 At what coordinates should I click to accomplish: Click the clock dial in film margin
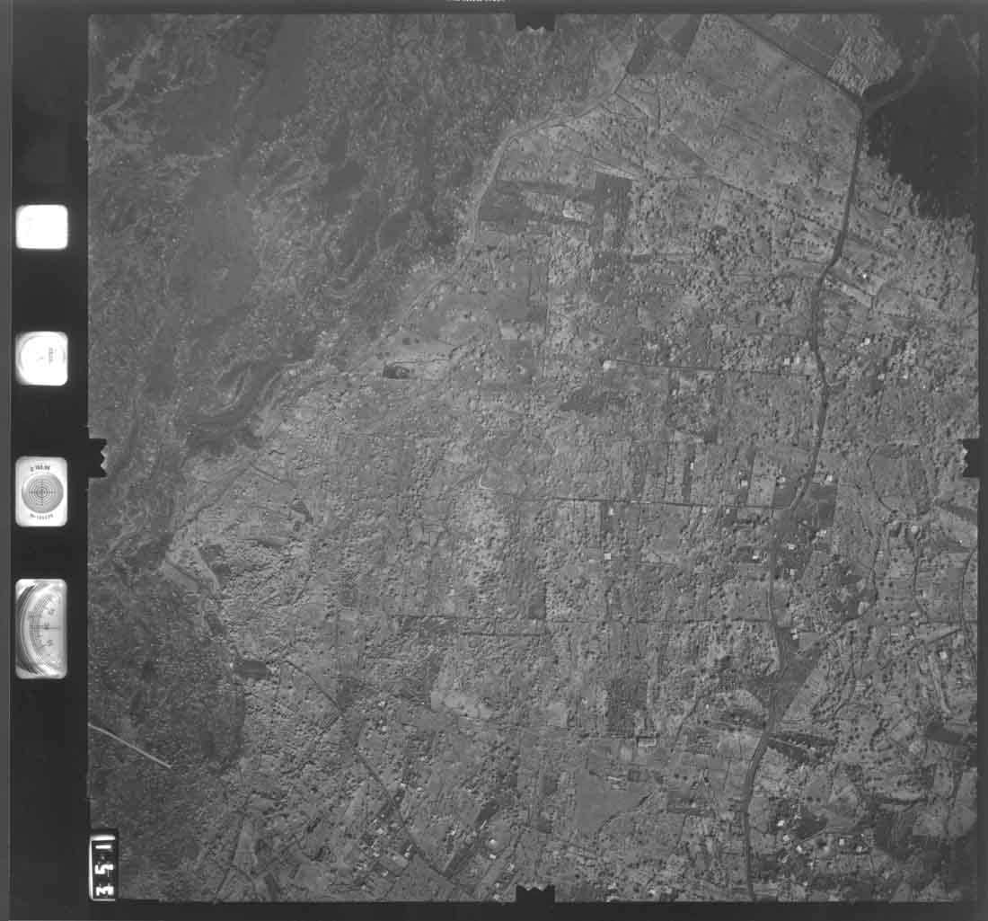41,359
